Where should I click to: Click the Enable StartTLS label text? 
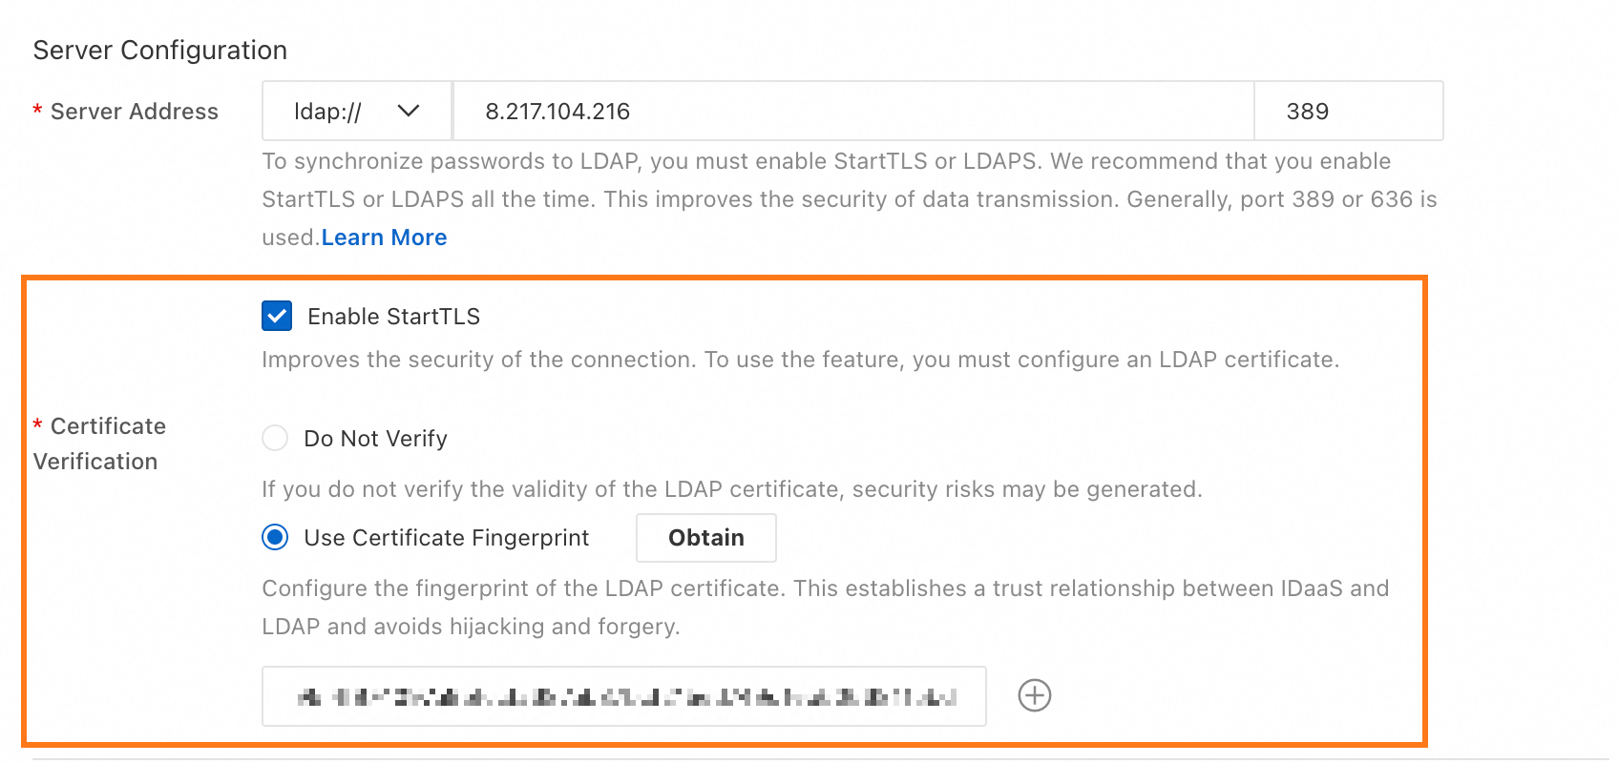point(393,317)
